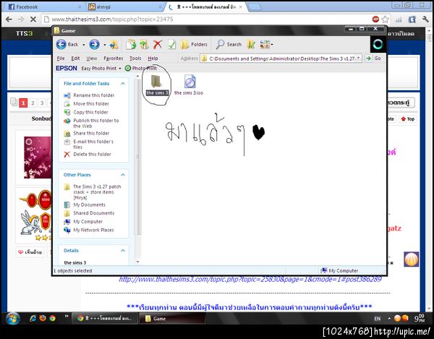This screenshot has height=339, width=434.
Task: Launch Firefox from quick launch
Action: pos(43,318)
